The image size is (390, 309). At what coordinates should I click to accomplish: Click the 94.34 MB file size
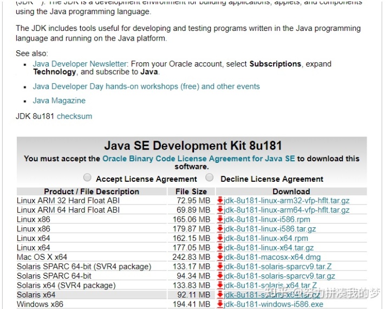click(193, 276)
